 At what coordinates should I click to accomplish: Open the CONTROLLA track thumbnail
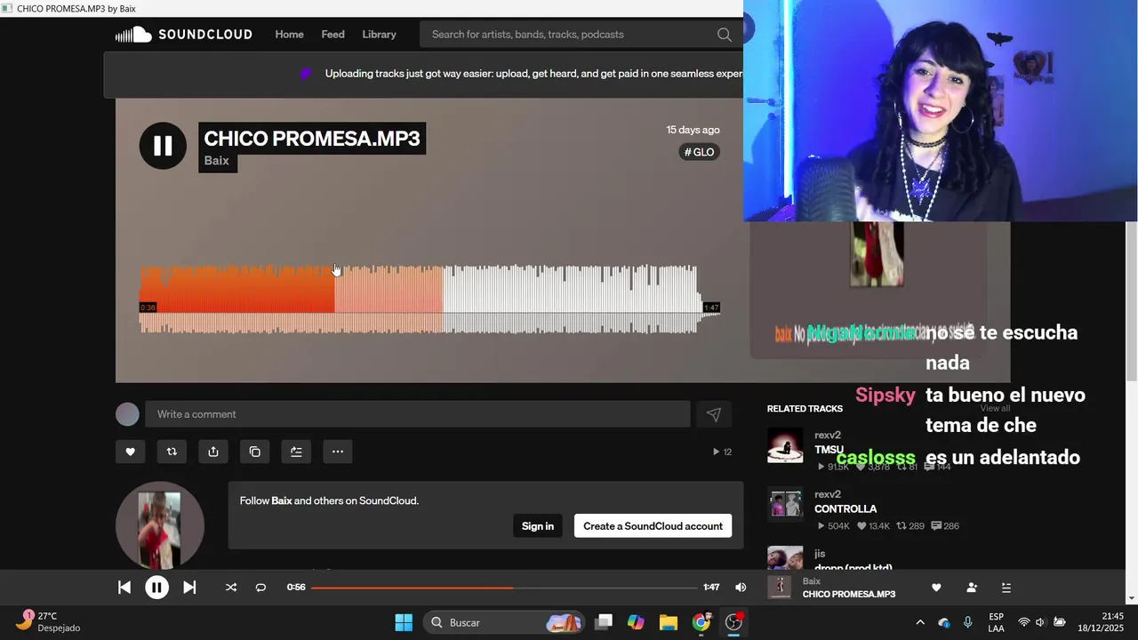[785, 504]
